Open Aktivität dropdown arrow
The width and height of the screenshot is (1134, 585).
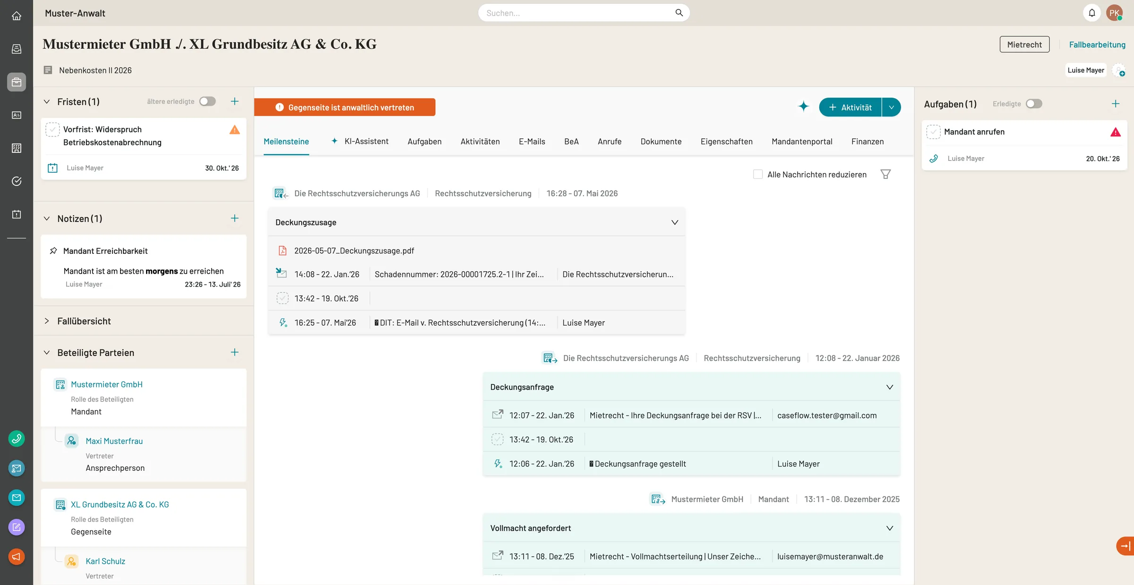click(x=892, y=107)
